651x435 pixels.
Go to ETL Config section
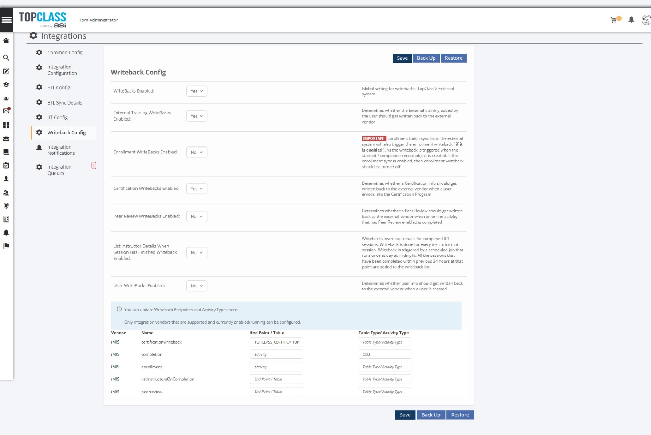[x=59, y=87]
